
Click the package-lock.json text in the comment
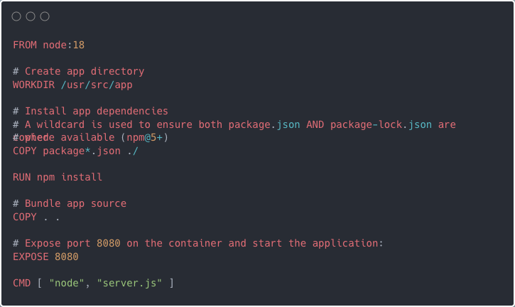click(x=381, y=124)
